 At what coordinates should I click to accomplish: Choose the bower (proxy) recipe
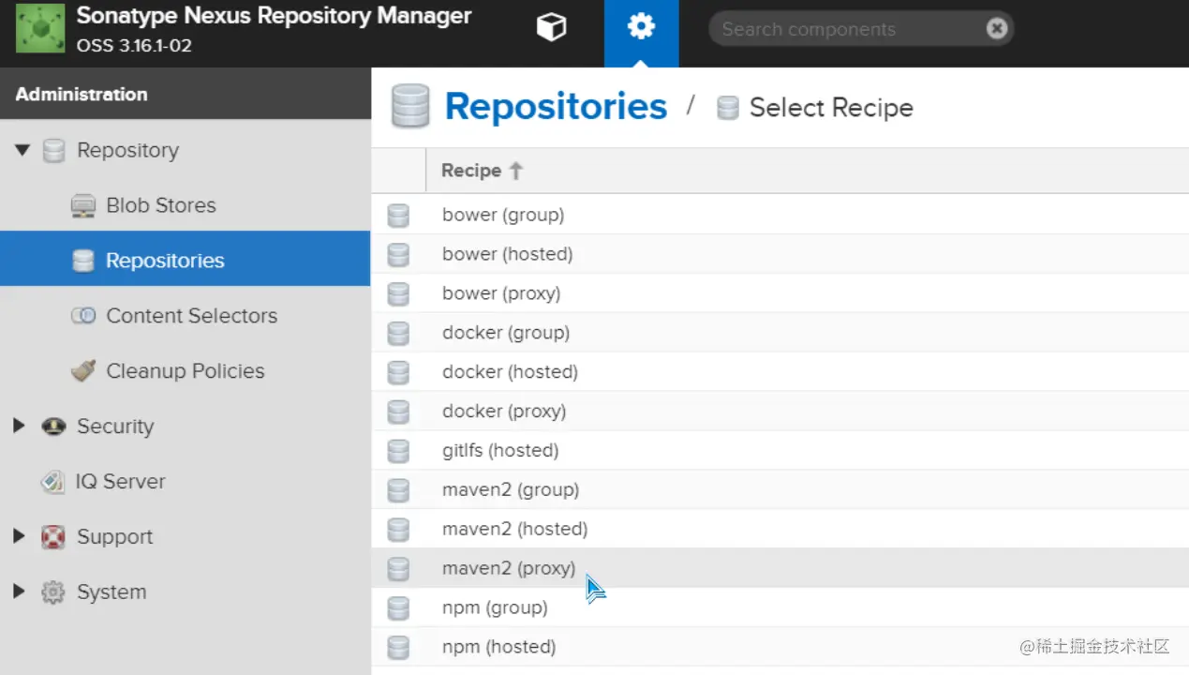(501, 293)
